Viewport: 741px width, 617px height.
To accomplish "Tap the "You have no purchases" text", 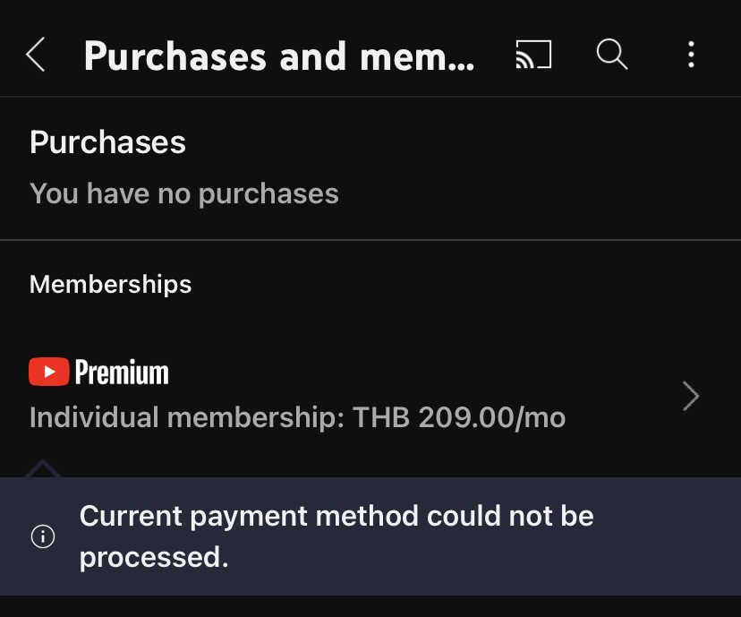I will (x=183, y=193).
